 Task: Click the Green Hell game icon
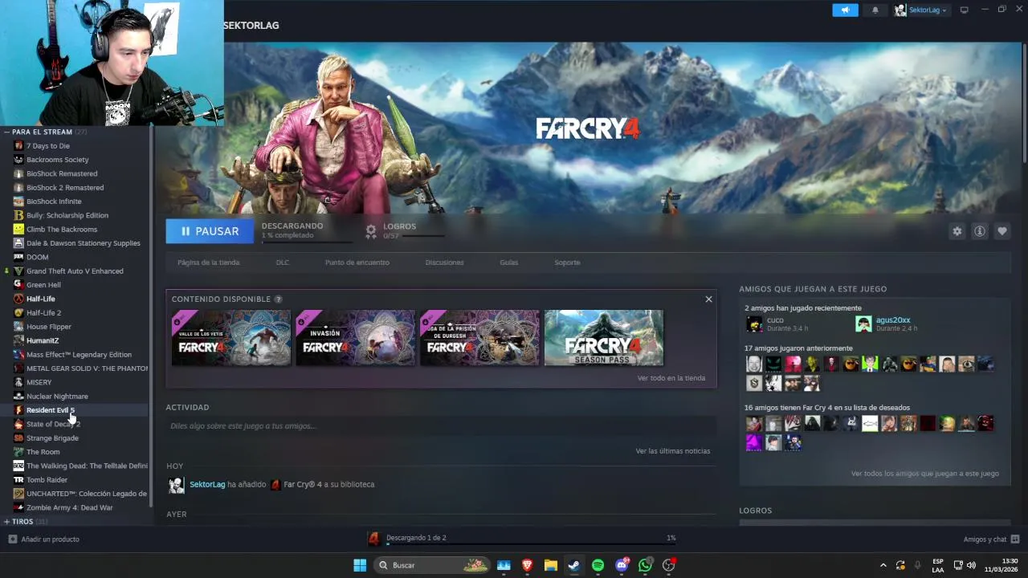click(x=18, y=285)
